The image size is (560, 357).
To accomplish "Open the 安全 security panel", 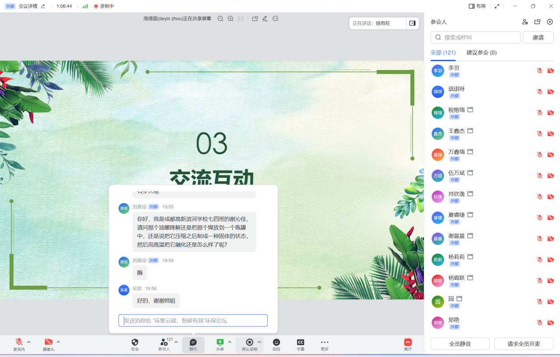I will (134, 345).
